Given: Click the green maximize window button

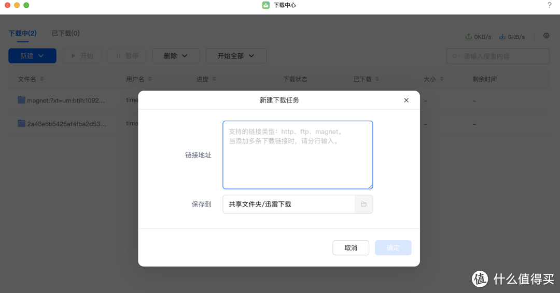Looking at the screenshot, I should [x=26, y=5].
